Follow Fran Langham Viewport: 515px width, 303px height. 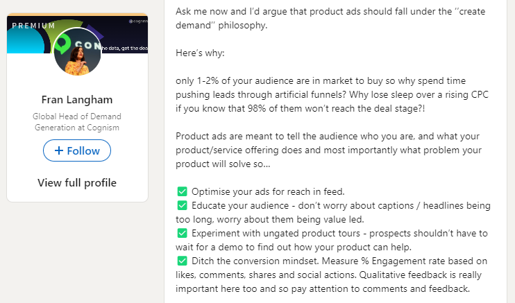[x=77, y=150]
